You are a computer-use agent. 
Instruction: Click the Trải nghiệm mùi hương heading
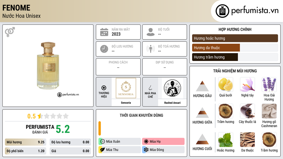[235, 71]
